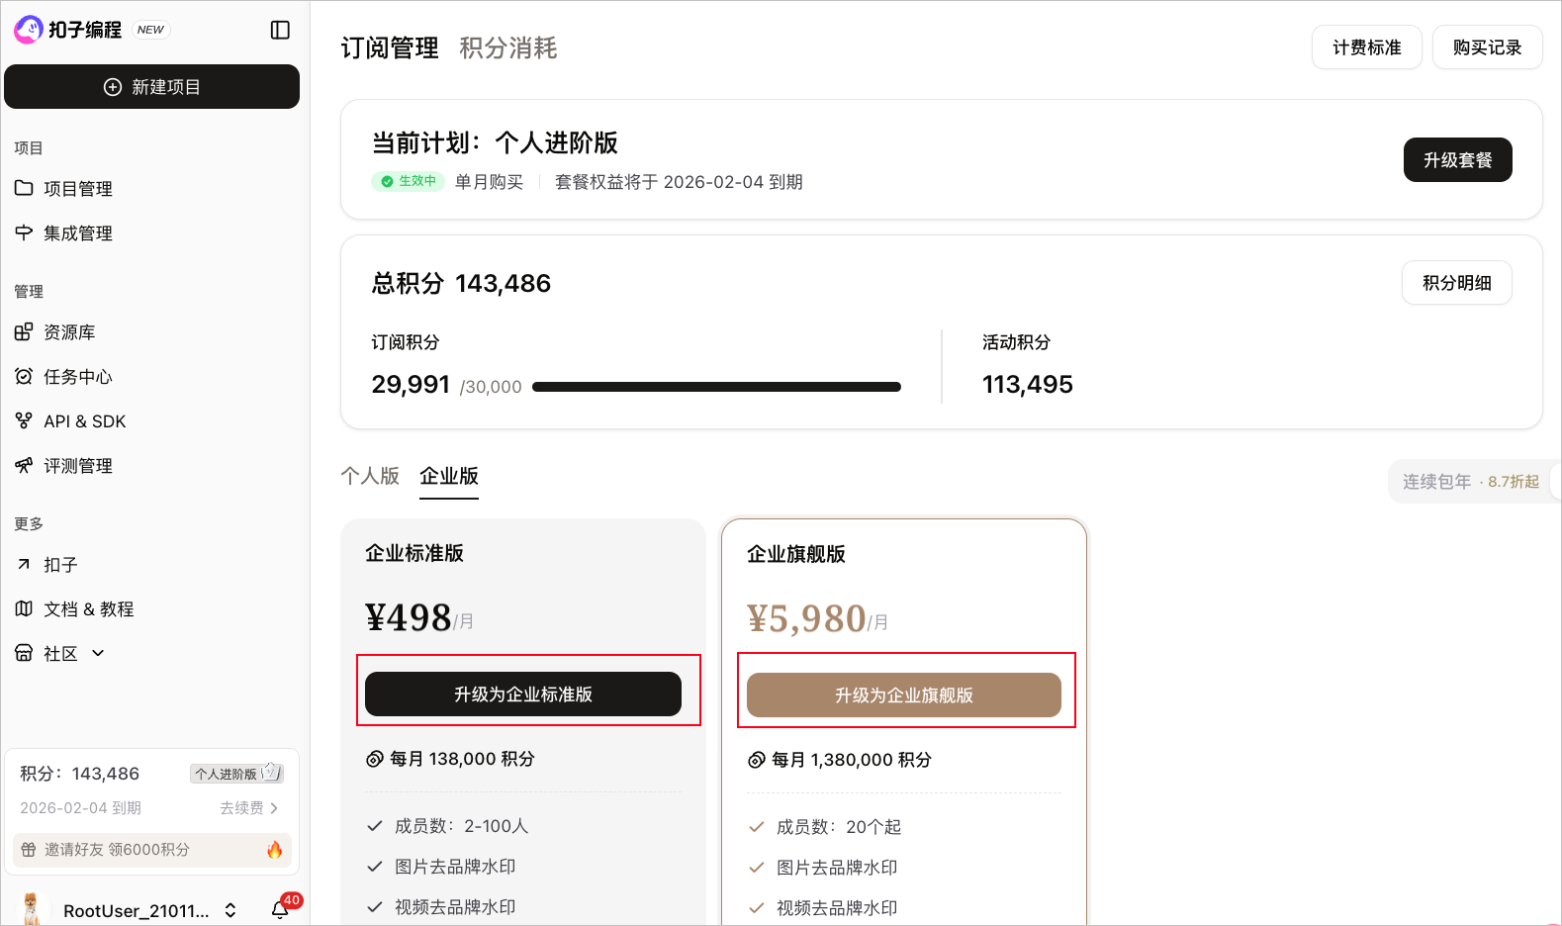Open 集成管理 in the sidebar
The height and width of the screenshot is (926, 1562).
click(x=77, y=233)
